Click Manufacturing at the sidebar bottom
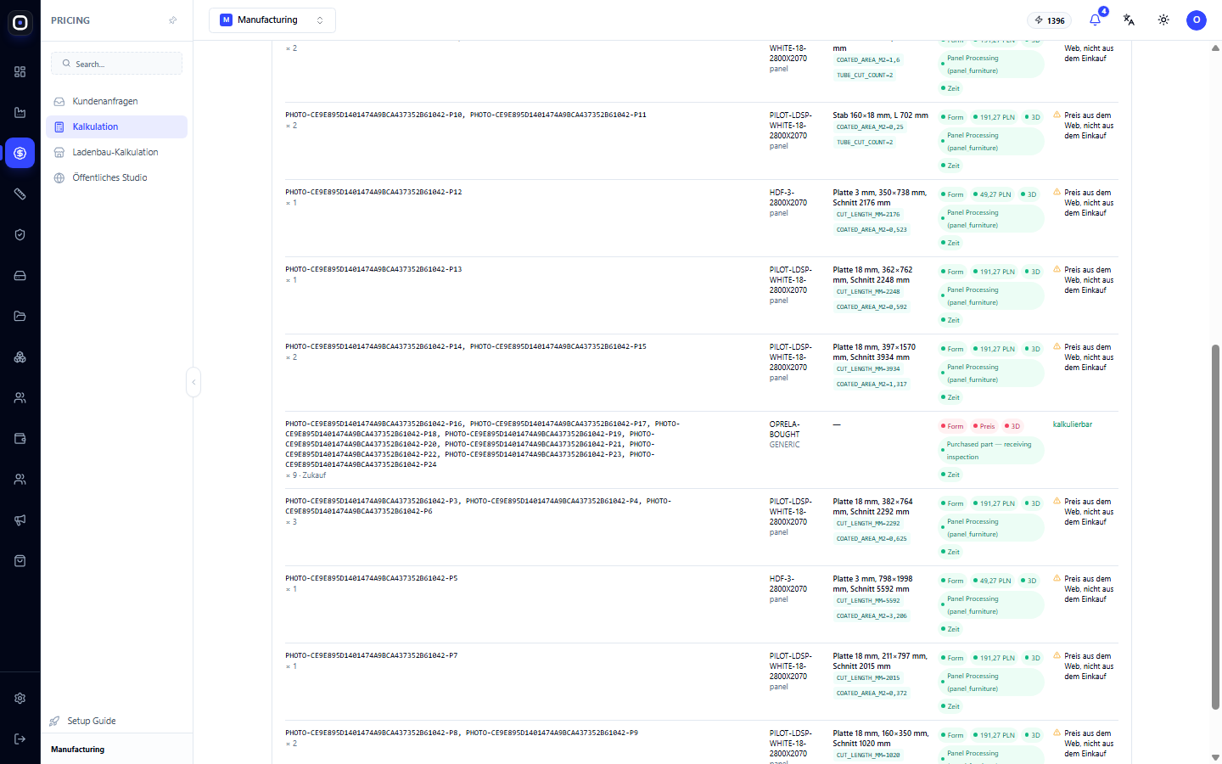The width and height of the screenshot is (1222, 764). coord(78,750)
